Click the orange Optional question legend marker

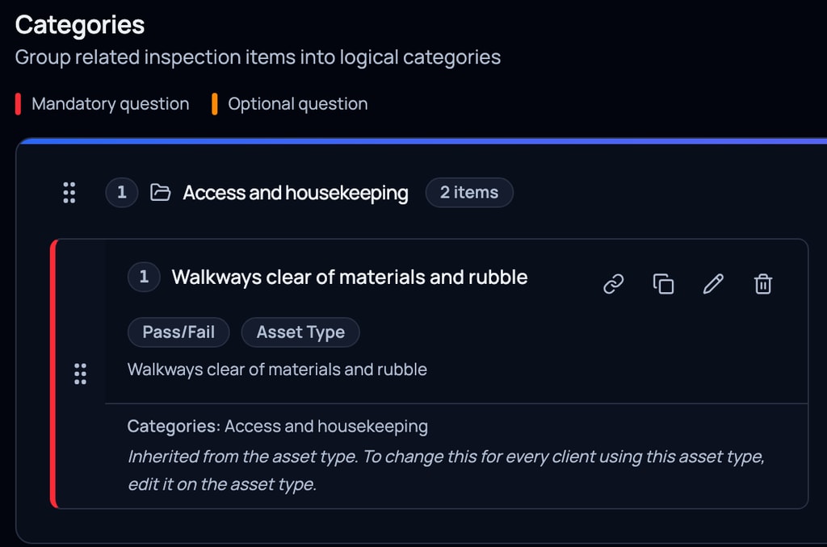coord(215,104)
